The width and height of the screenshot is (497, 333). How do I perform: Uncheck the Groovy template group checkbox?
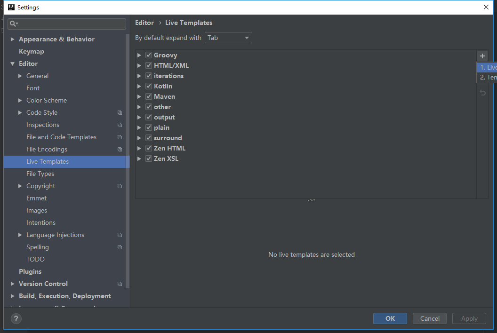click(149, 55)
